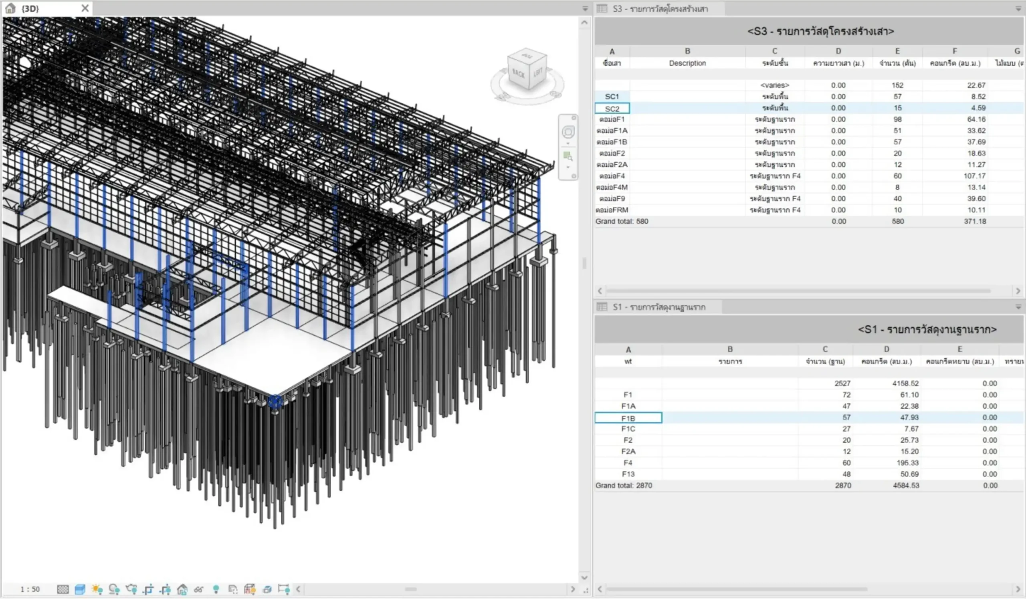Toggle Shadows on view control bar
The image size is (1026, 599).
(x=114, y=589)
